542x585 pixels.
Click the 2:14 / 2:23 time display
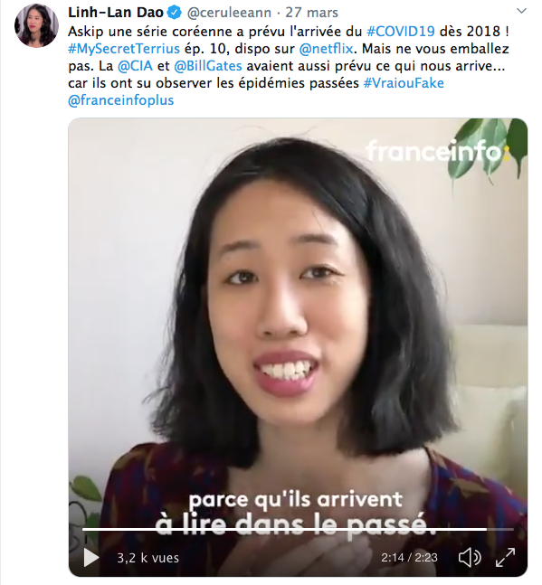tap(409, 558)
